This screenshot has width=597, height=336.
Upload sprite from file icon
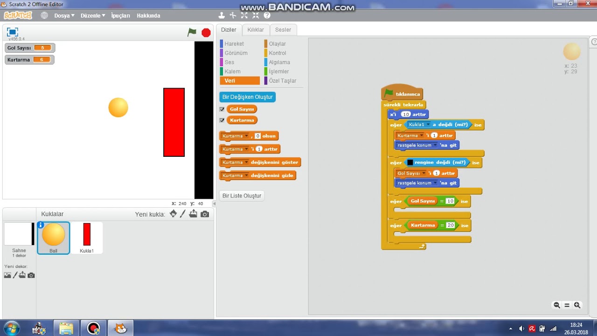193,214
